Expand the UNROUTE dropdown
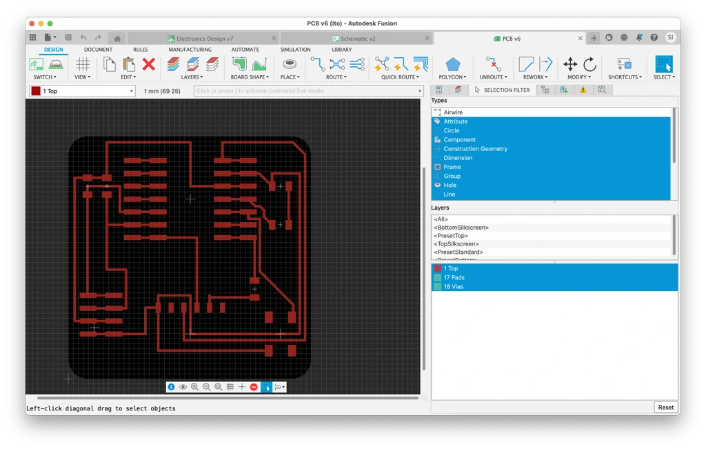706x449 pixels. click(493, 77)
